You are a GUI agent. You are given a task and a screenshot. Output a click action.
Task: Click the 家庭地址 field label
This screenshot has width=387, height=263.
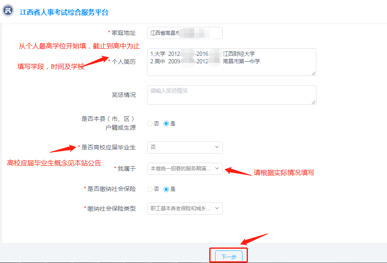pyautogui.click(x=124, y=33)
